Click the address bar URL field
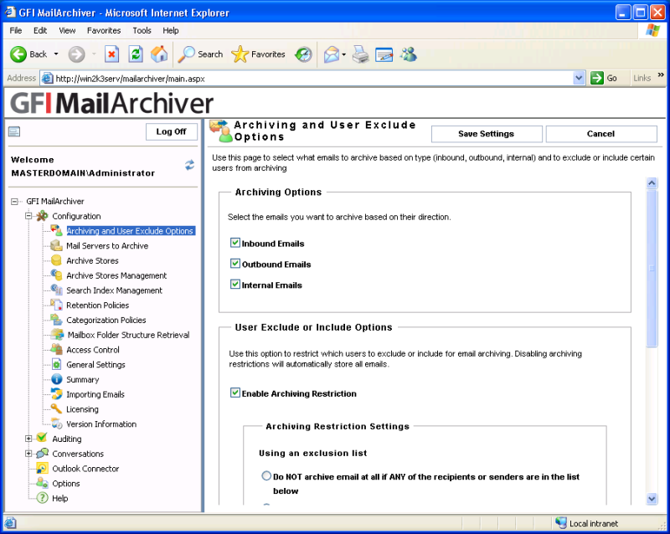The image size is (670, 534). [x=313, y=79]
